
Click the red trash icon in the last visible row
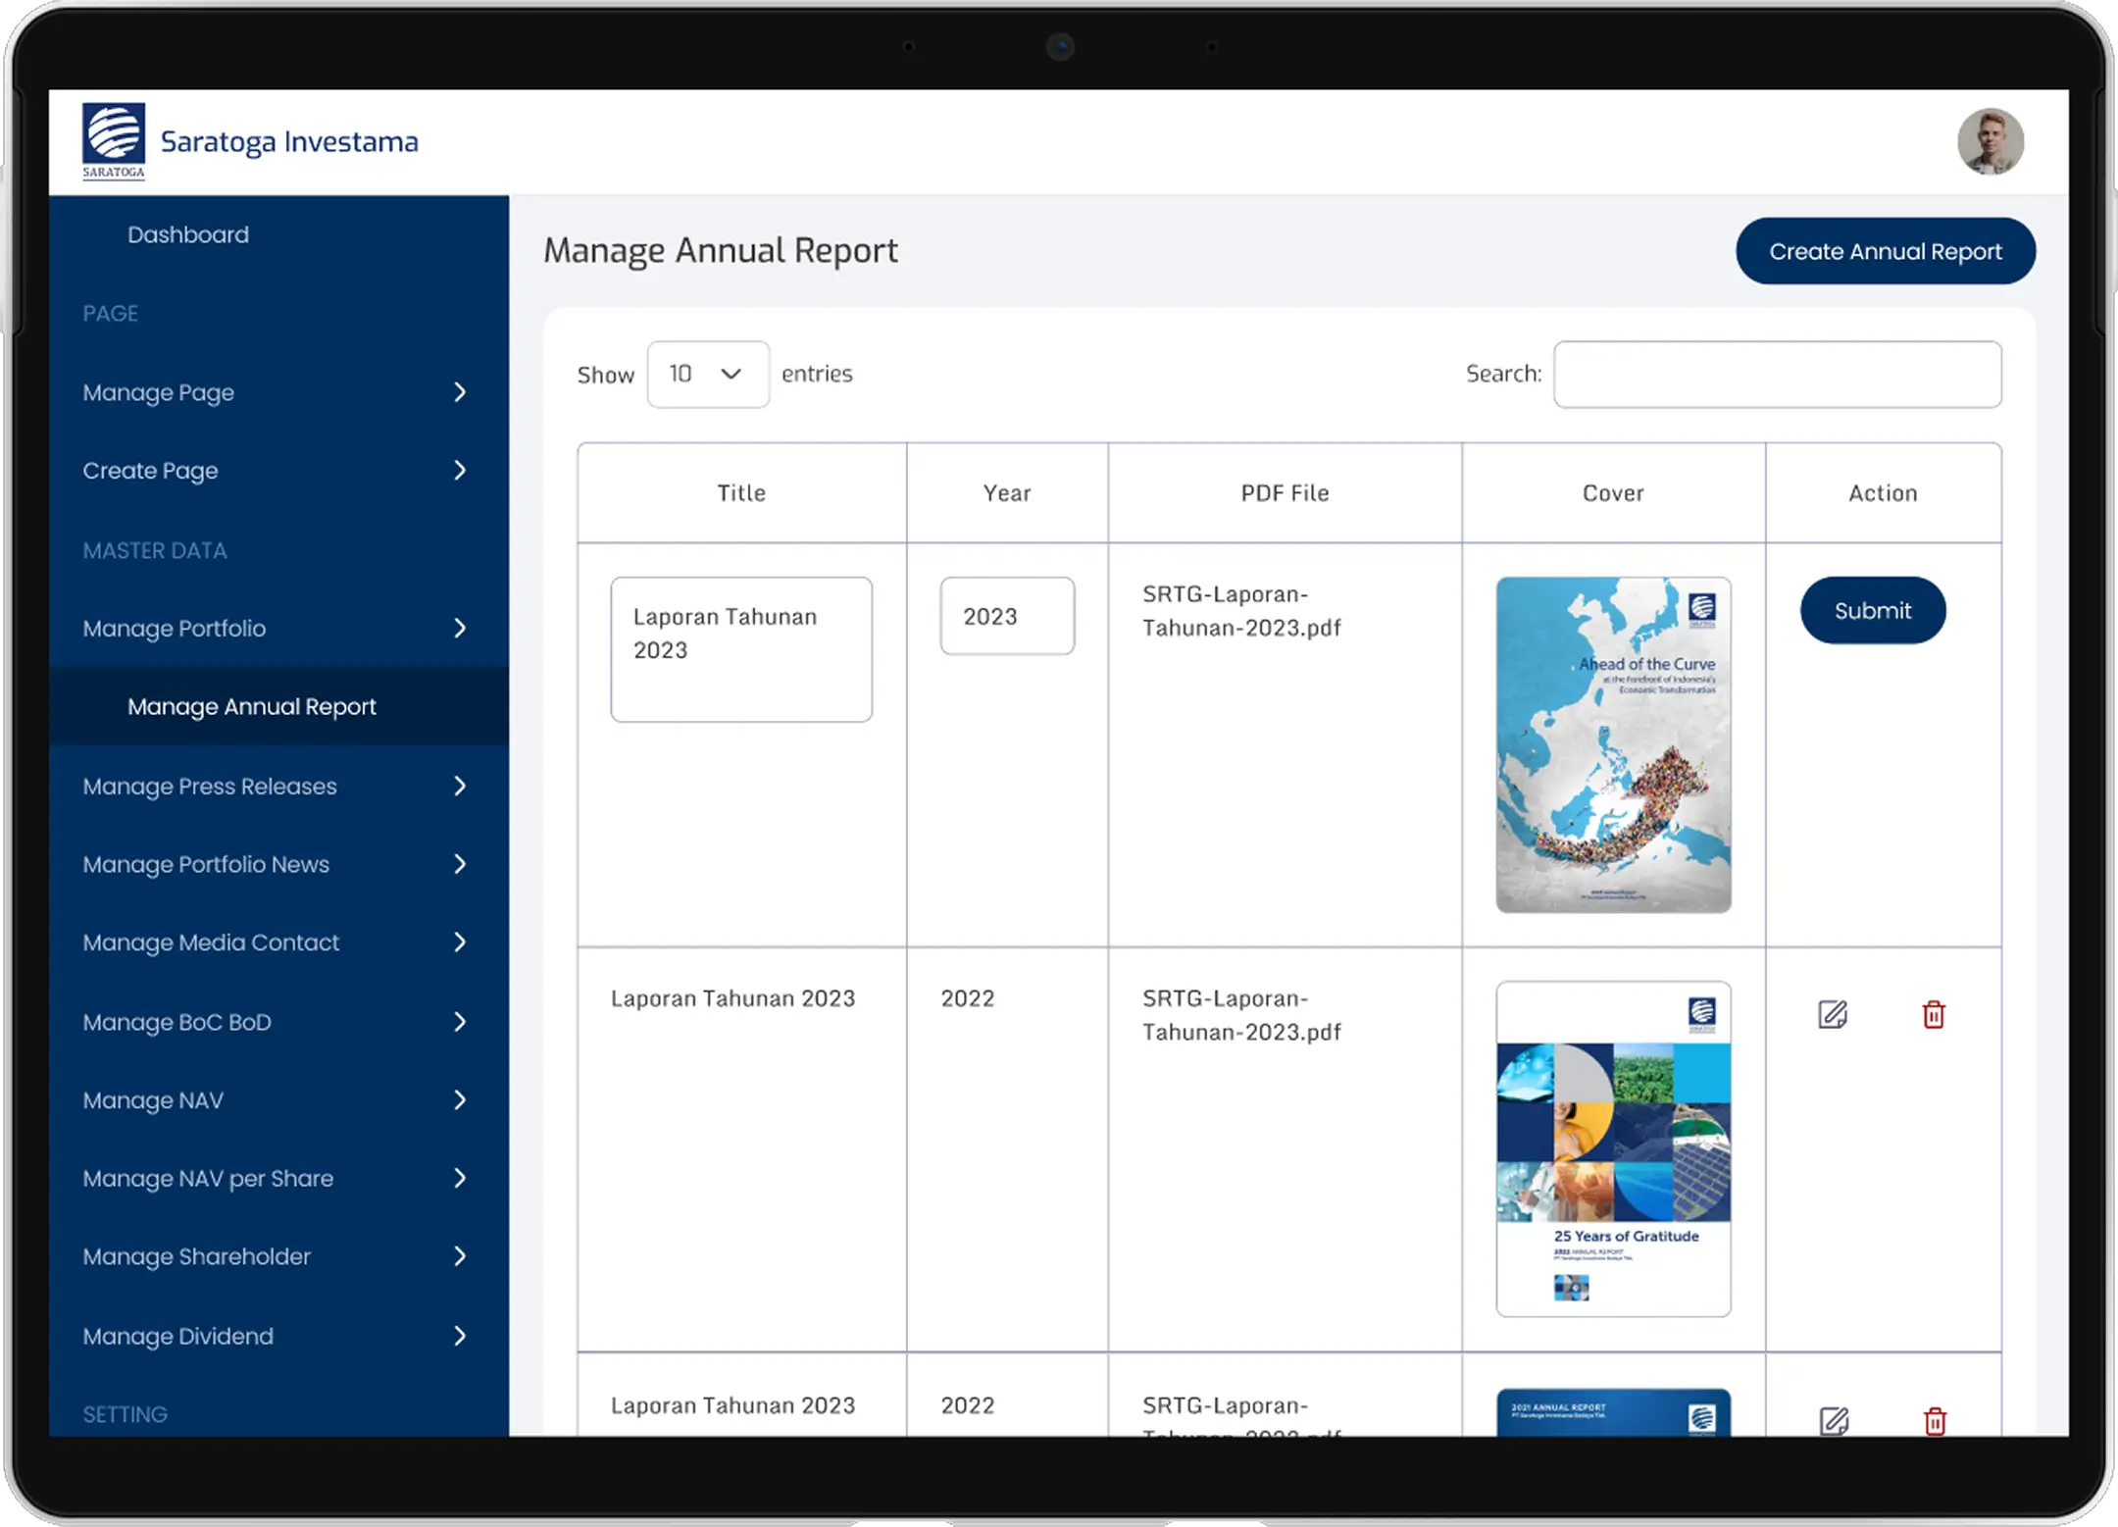pyautogui.click(x=1934, y=1420)
